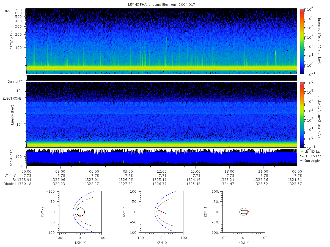Click the 21:00 time tick label
Image resolution: width=330 pixels, height=247 pixels.
pos(263,172)
